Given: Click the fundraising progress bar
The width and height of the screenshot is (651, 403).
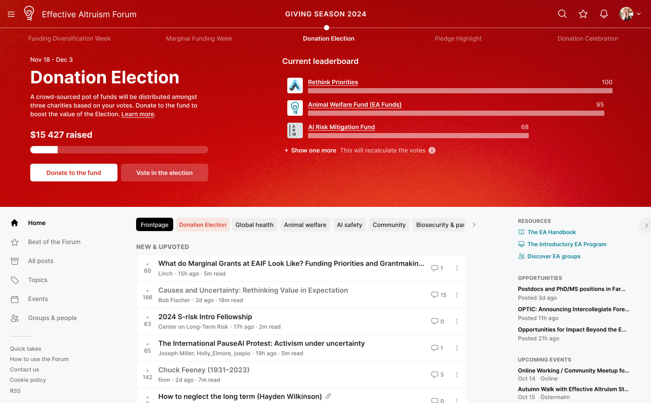Looking at the screenshot, I should [x=119, y=150].
